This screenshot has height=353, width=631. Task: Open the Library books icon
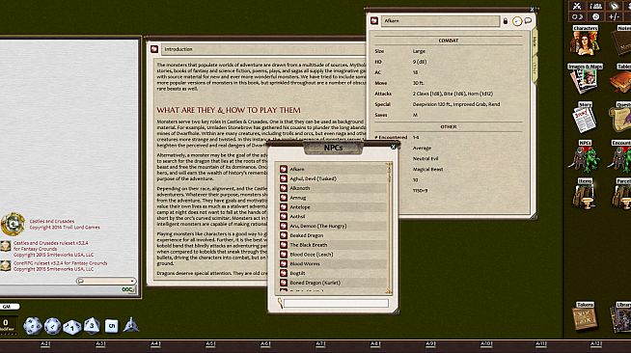(x=621, y=316)
